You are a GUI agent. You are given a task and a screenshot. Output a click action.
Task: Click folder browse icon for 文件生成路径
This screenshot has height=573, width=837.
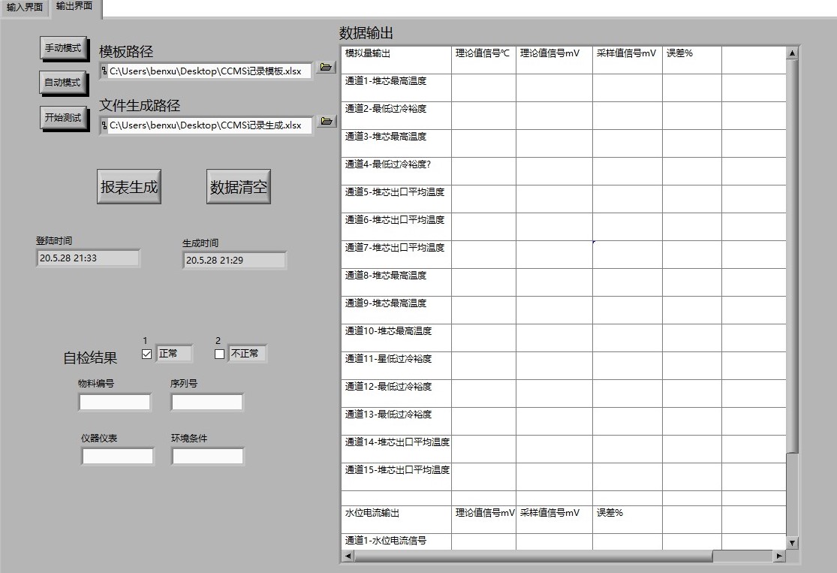click(326, 122)
